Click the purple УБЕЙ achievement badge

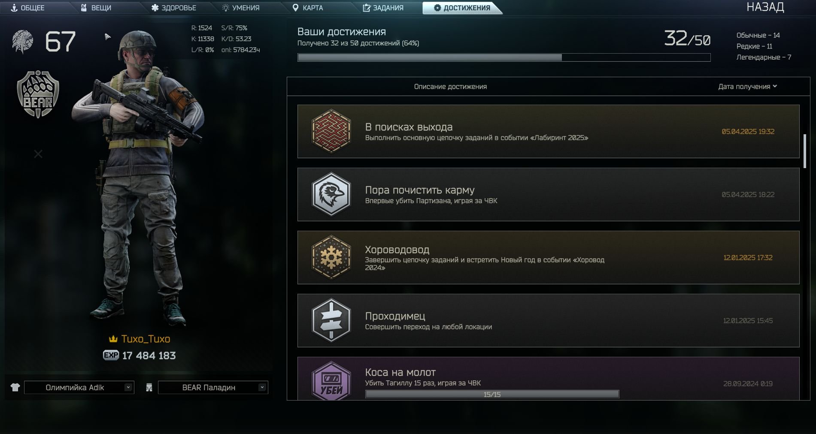click(x=331, y=381)
